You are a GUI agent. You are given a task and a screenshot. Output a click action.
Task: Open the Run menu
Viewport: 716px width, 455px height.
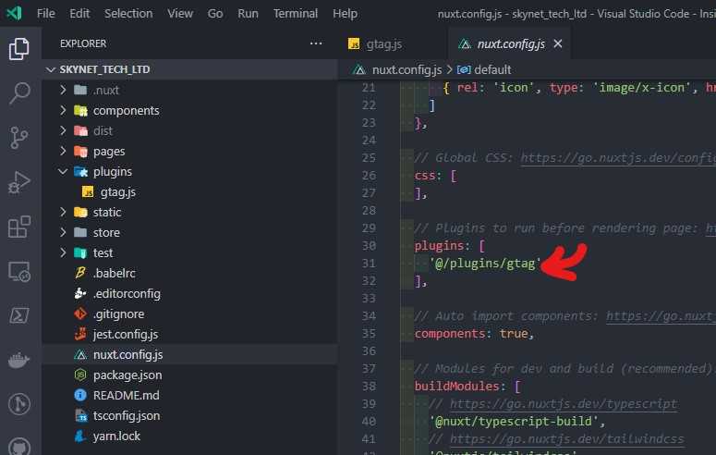pyautogui.click(x=248, y=14)
